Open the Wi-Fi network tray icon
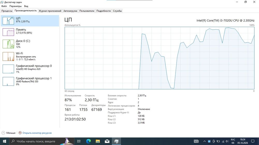The width and height of the screenshot is (259, 145). (223, 141)
